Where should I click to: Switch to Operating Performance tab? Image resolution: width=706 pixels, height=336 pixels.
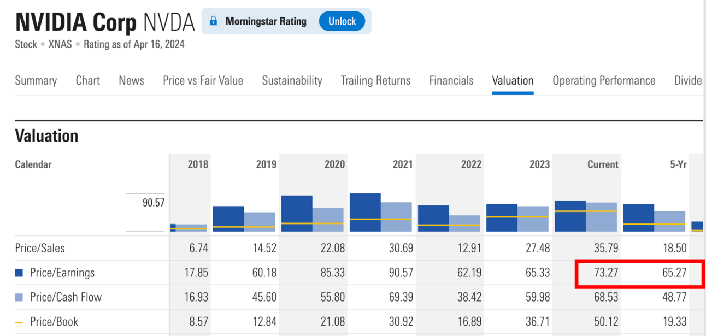[x=604, y=80]
